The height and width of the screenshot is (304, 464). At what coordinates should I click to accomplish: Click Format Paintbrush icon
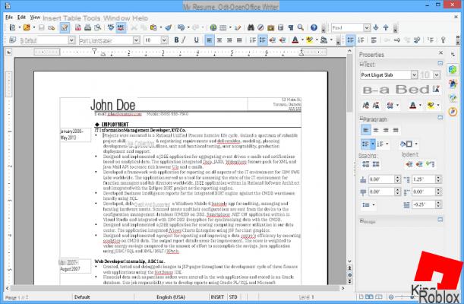point(169,27)
